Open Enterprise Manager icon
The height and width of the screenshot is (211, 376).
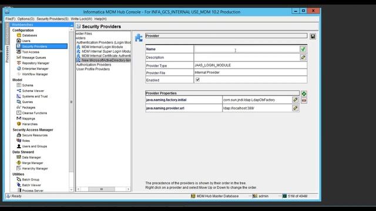(19, 69)
